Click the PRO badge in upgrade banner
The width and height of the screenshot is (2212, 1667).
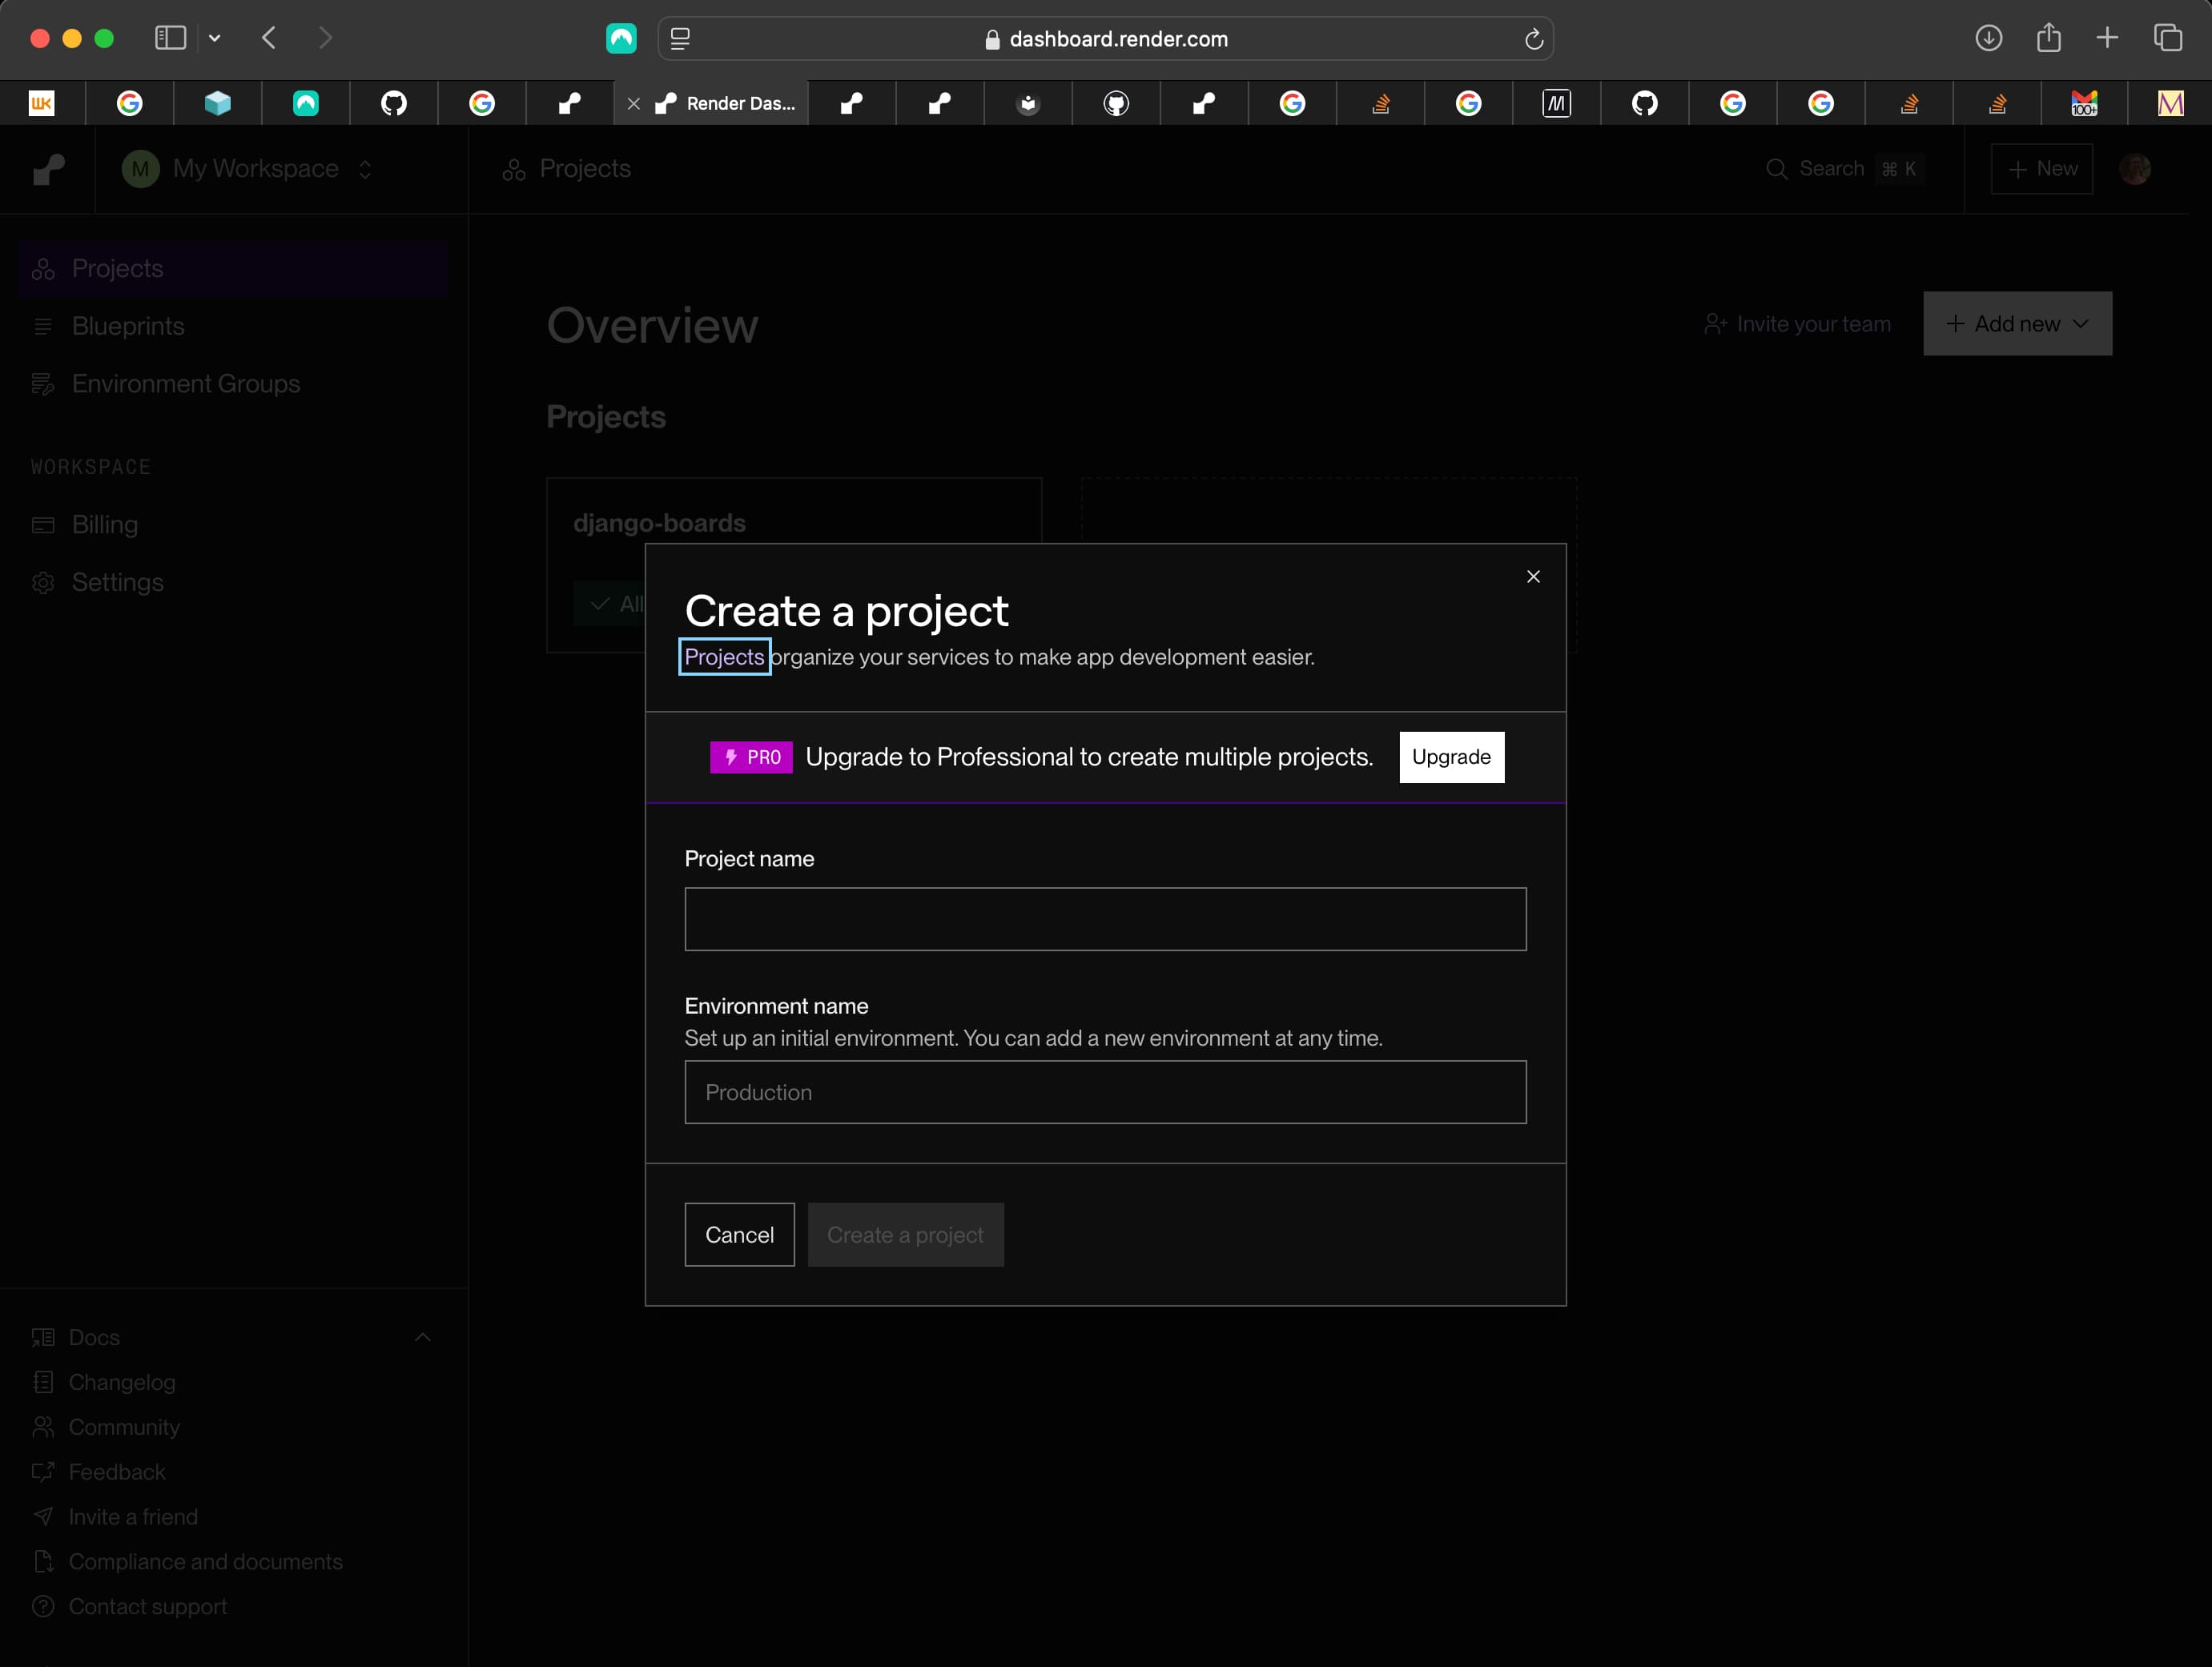(x=751, y=757)
